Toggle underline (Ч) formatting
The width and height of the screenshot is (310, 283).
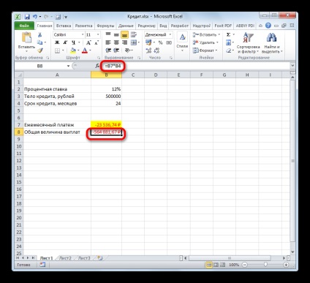[73, 42]
